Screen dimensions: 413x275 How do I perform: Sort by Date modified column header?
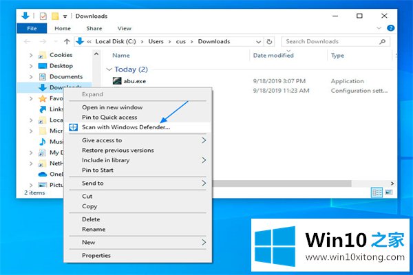[273, 56]
